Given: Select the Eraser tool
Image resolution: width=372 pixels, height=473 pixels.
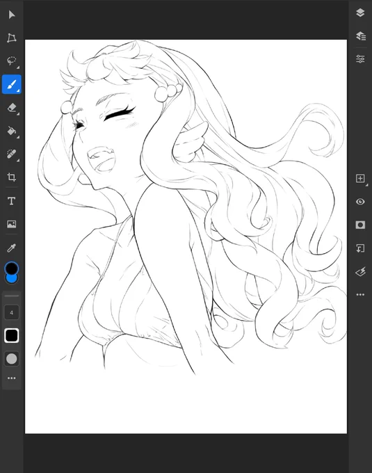Looking at the screenshot, I should click(11, 108).
